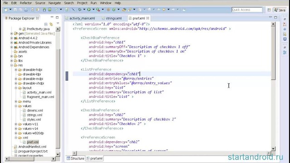This screenshot has width=290, height=163.
Task: Toggle Link with Editor in Package Explorer
Action: (51, 24)
